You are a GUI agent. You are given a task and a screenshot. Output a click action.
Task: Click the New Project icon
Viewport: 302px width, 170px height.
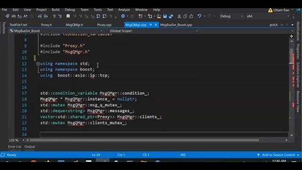[141, 17]
